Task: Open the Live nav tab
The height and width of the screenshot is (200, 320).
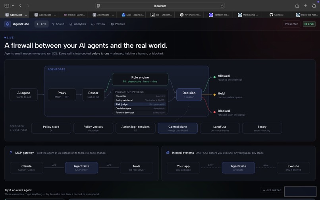Action: (41, 24)
